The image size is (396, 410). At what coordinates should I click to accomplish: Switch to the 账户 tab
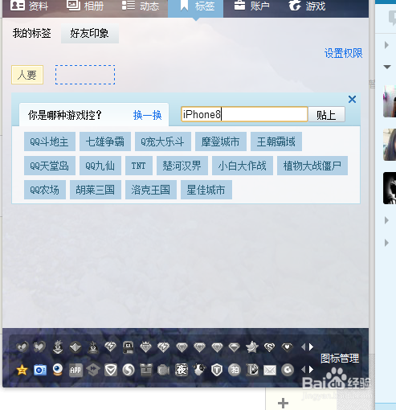[x=251, y=6]
